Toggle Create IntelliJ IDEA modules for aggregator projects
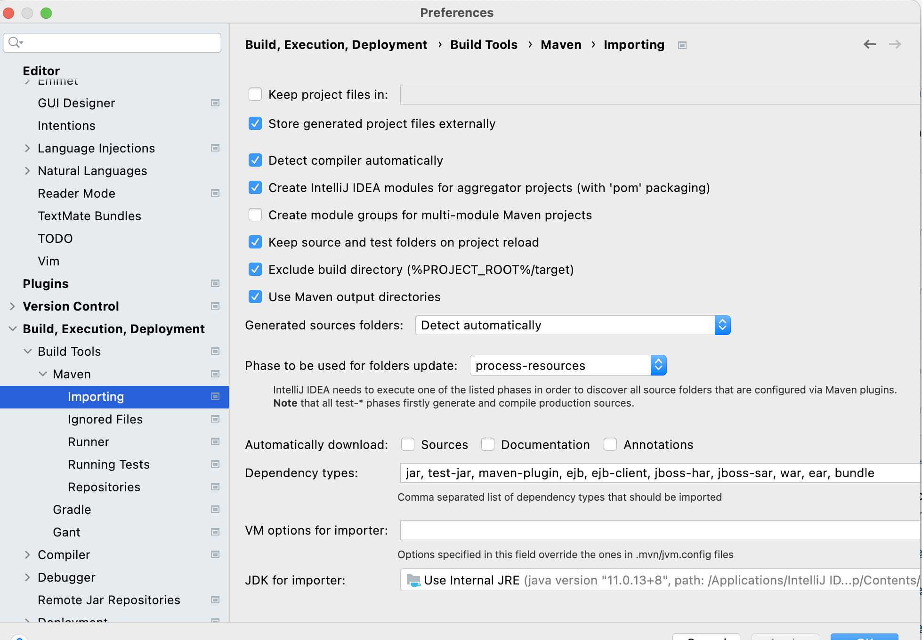Image resolution: width=922 pixels, height=640 pixels. [x=255, y=188]
